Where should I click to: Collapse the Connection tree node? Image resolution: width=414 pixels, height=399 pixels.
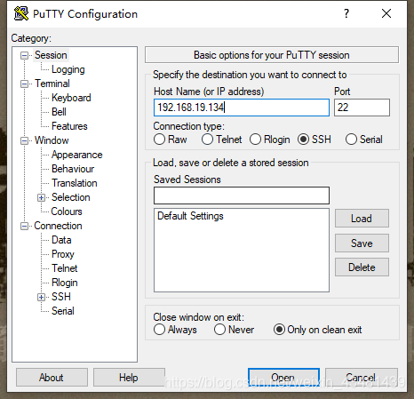[x=24, y=227]
